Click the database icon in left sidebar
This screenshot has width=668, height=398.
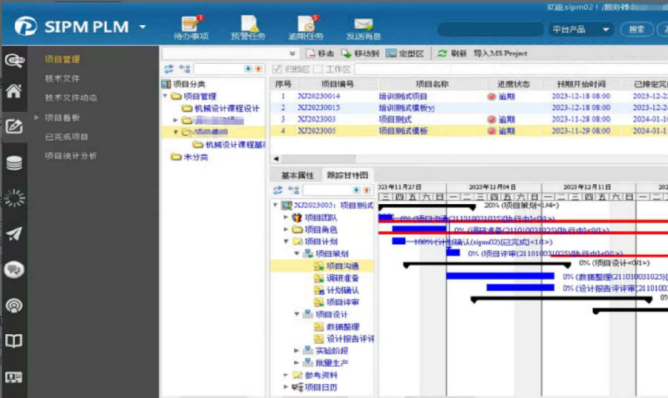[x=13, y=163]
